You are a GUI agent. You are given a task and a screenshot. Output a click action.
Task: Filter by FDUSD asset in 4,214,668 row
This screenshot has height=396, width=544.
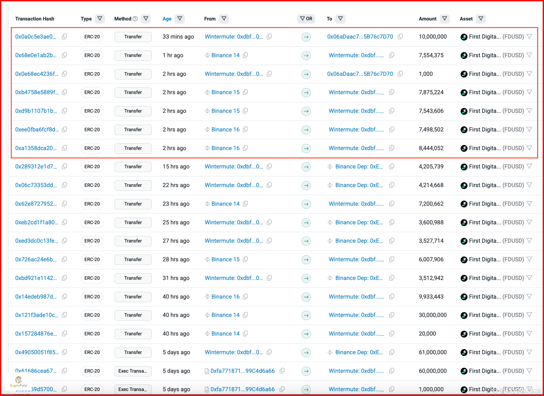click(529, 185)
